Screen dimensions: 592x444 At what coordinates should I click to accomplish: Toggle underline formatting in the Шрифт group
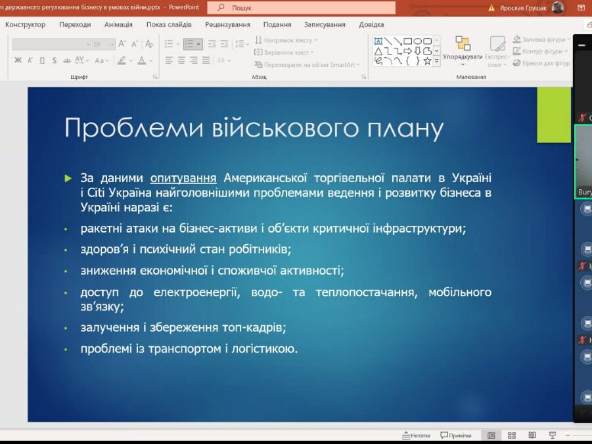tap(41, 60)
